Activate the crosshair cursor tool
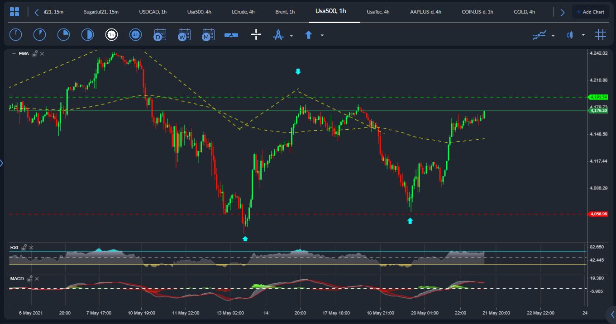616x324 pixels. click(x=256, y=35)
